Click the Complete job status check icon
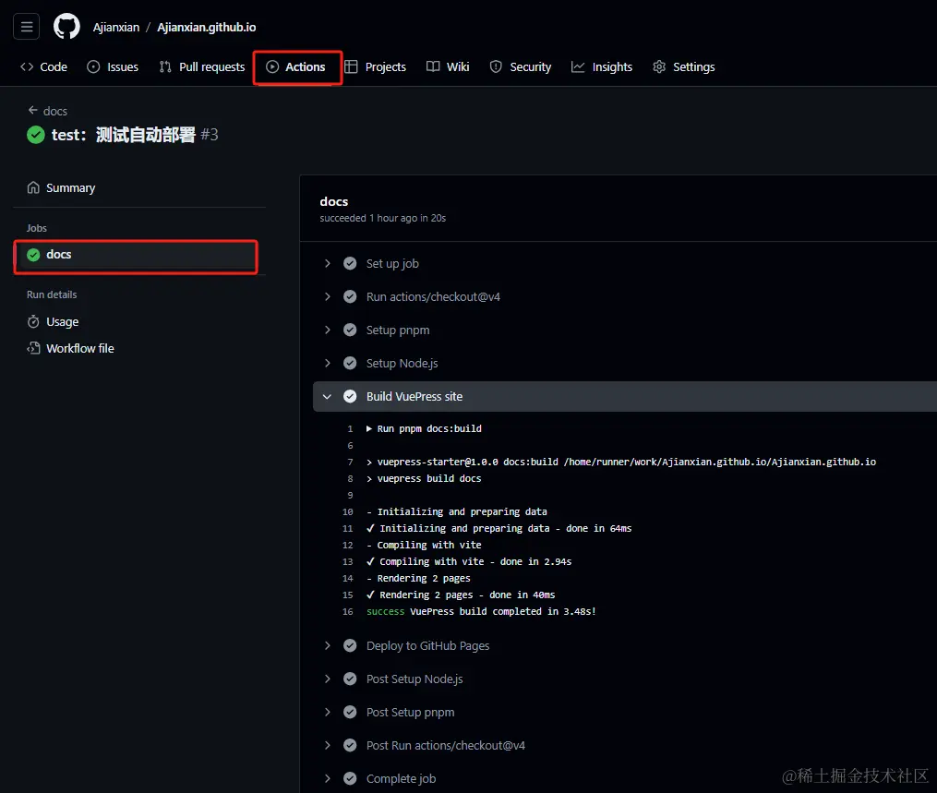937x793 pixels. 350,778
